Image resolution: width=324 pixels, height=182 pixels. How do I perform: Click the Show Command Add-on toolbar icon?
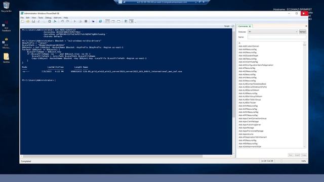(x=131, y=21)
